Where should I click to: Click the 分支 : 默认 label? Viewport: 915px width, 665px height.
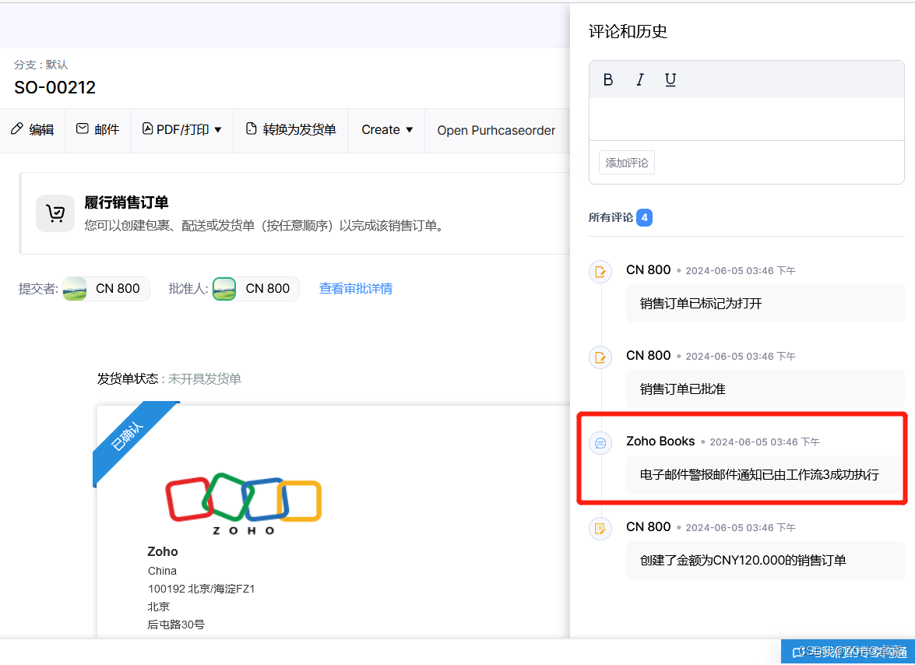(40, 65)
